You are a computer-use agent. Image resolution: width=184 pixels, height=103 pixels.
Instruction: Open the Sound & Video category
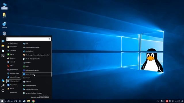coord(13,74)
